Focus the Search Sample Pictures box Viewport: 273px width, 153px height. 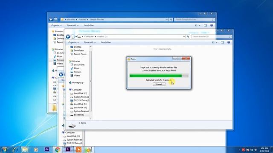tap(195, 20)
